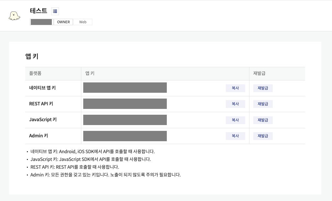Select the REST API 키 row label
Viewport: 332px width, 201px height.
(41, 104)
